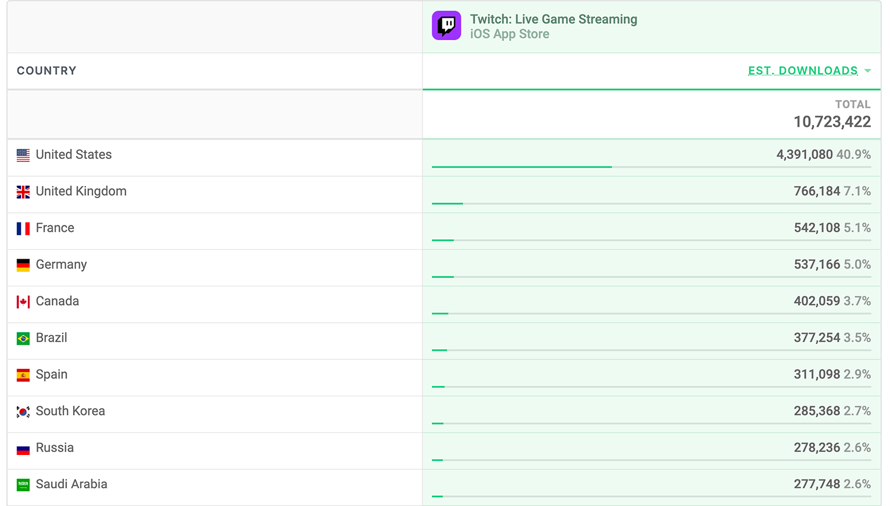Select the United States flag icon
The width and height of the screenshot is (890, 506).
click(23, 155)
